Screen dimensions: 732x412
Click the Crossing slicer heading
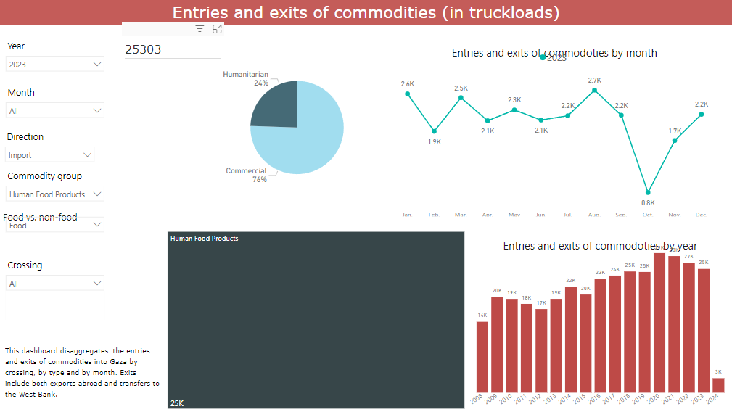click(x=25, y=265)
